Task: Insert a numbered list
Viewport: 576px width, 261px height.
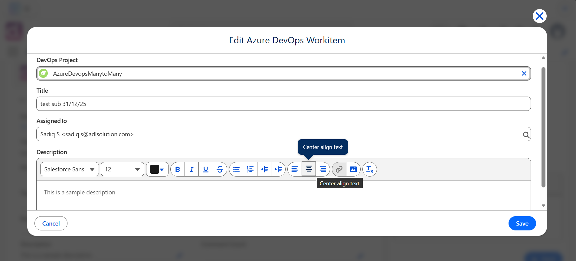Action: [250, 169]
